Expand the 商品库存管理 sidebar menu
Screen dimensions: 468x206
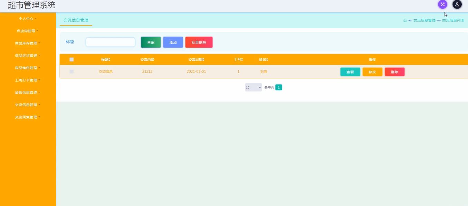pos(28,43)
